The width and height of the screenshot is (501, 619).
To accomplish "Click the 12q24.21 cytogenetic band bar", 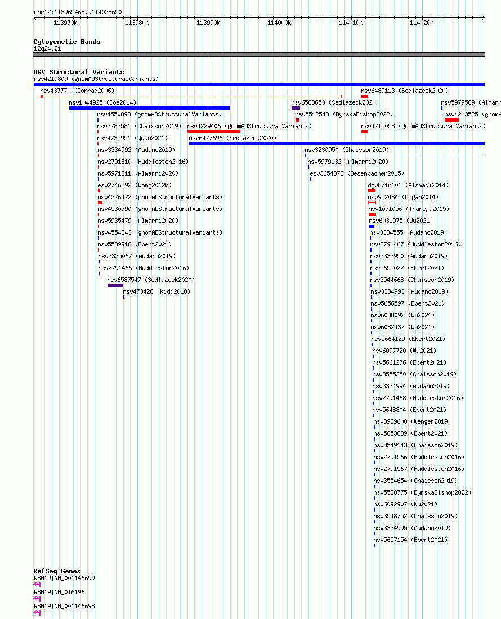I will 259,55.
